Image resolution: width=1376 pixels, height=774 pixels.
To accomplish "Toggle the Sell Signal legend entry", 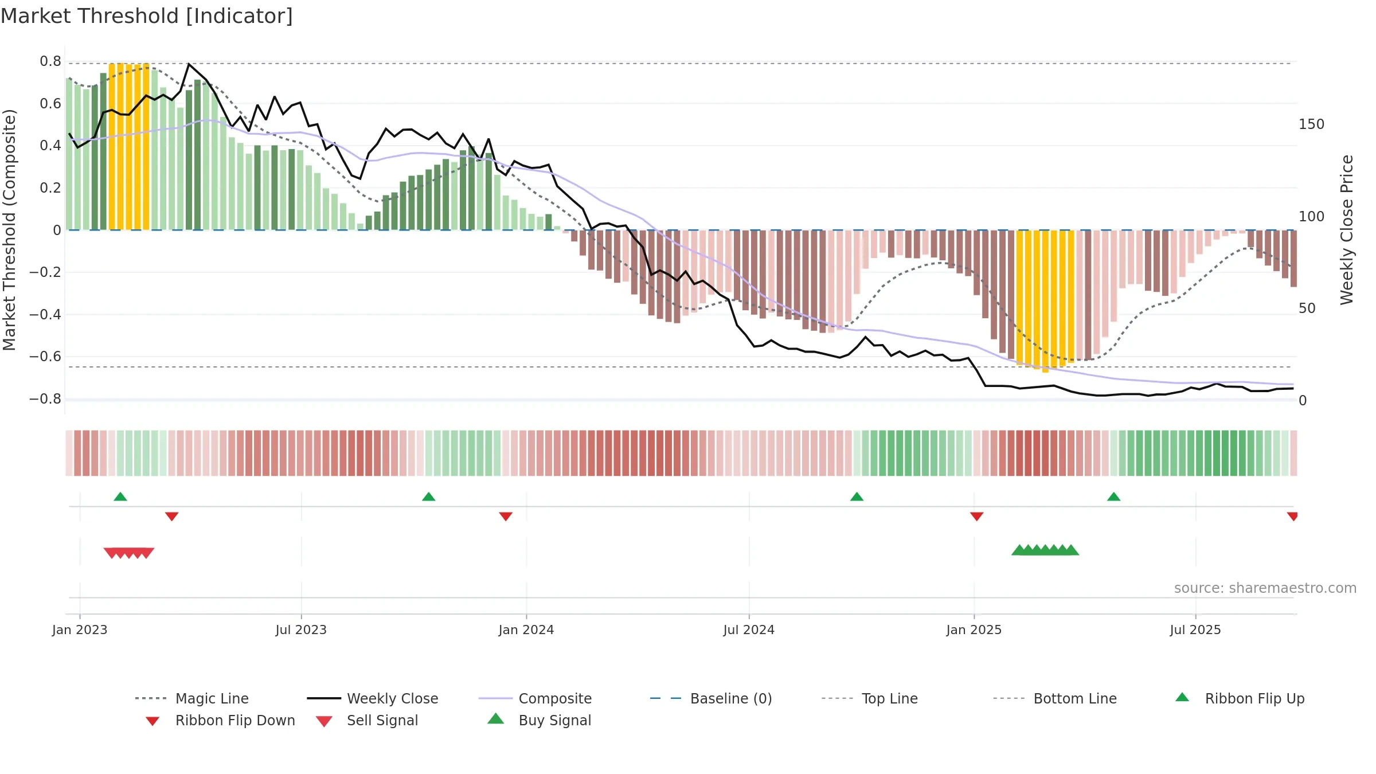I will 367,720.
